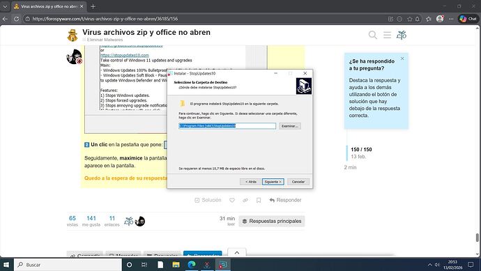Open the notification center icon in system tray
Image resolution: width=481 pixels, height=271 pixels.
point(471,265)
